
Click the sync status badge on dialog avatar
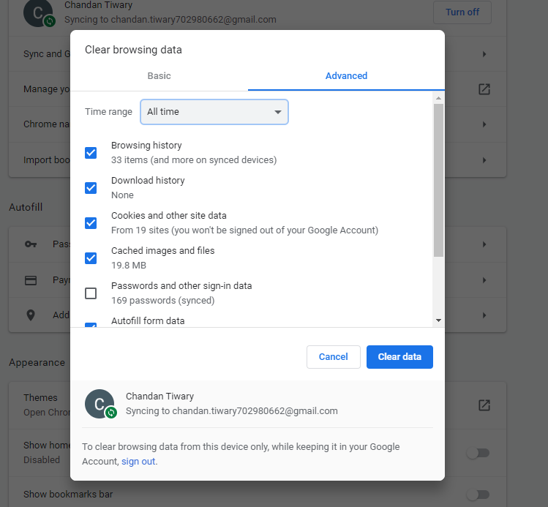point(111,413)
